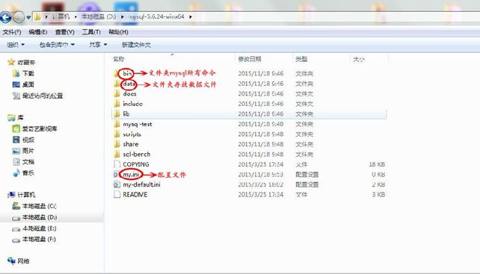Sort by the 类型 column header
This screenshot has width=480, height=274.
301,59
